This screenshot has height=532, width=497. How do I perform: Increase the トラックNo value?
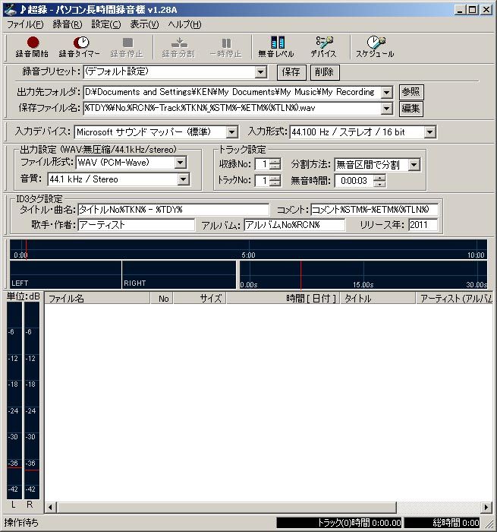click(275, 178)
